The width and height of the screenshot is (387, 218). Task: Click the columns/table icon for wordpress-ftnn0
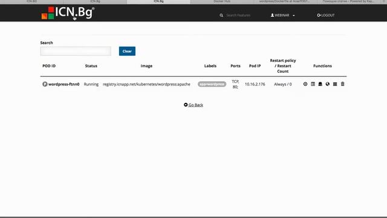point(313,84)
